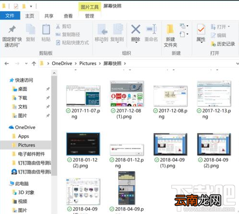This screenshot has width=239, height=214.
Task: Open the Customize Quick Access Toolbar dropdown
Action: pos(31,7)
